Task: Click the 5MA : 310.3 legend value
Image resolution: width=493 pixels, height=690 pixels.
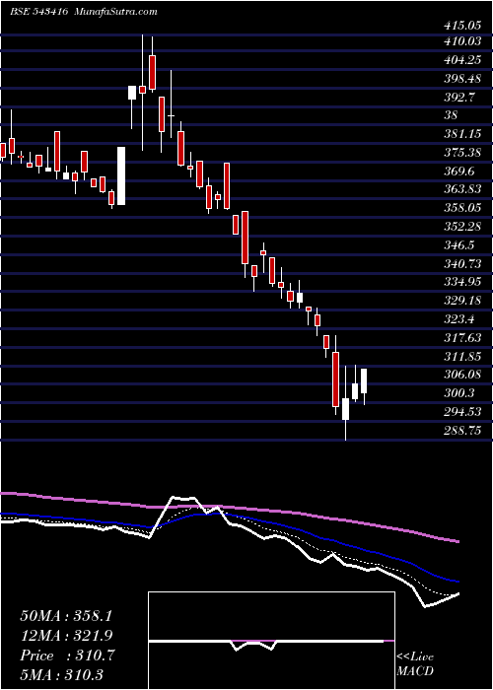Action: point(61,674)
